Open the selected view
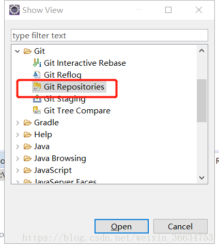The width and height of the screenshot is (219, 248). point(121,226)
